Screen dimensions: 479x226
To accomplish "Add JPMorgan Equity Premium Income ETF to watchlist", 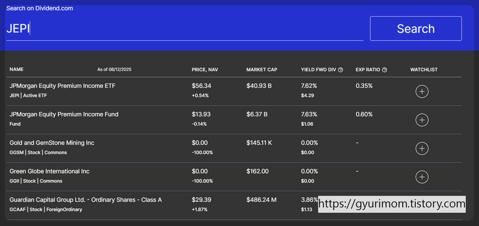I will coord(422,91).
